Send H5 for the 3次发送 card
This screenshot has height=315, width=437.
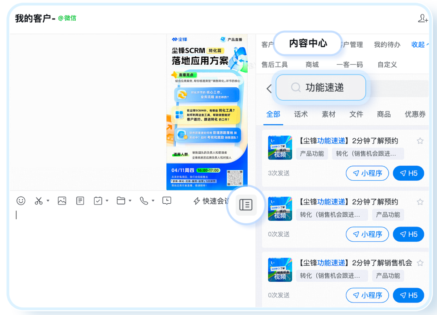409,173
